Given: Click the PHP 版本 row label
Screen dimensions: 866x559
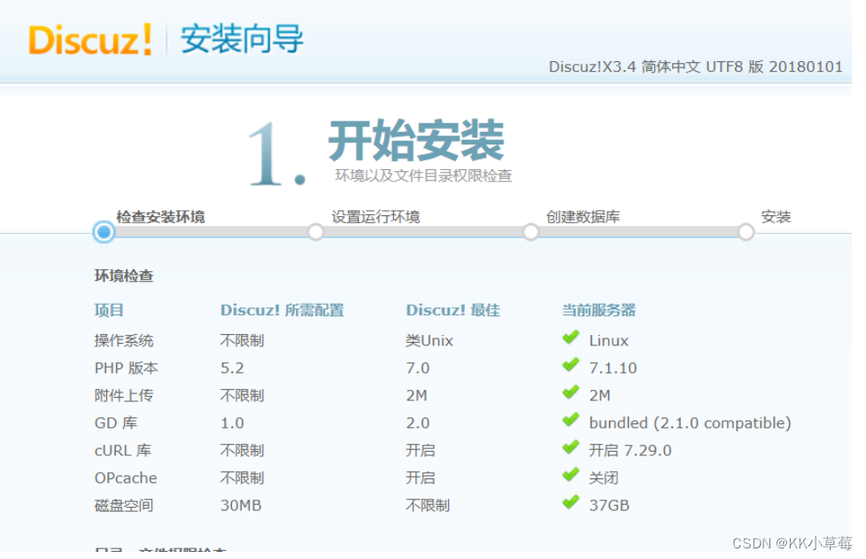Looking at the screenshot, I should pos(127,369).
